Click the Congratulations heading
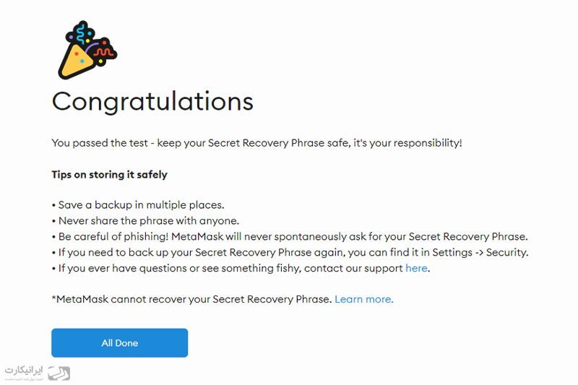Viewport: 578px width, 385px height. [x=152, y=102]
